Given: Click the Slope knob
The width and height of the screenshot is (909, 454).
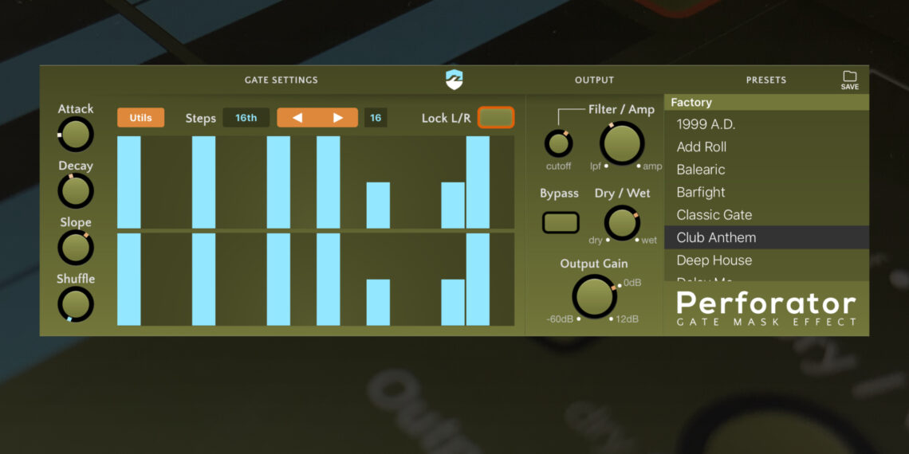Looking at the screenshot, I should (x=76, y=248).
